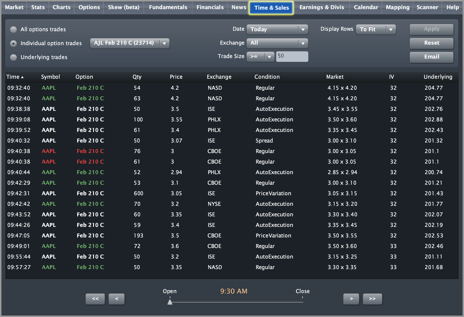Click the time slider handle at Open

(170, 302)
